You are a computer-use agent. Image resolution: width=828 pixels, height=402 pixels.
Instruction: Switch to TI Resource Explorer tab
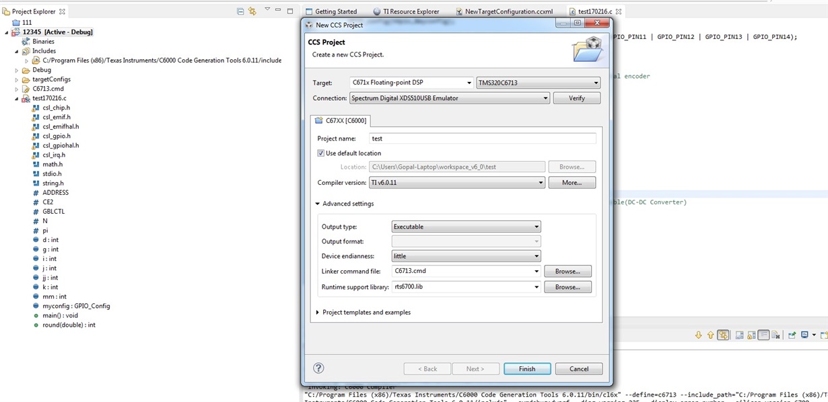tap(406, 11)
